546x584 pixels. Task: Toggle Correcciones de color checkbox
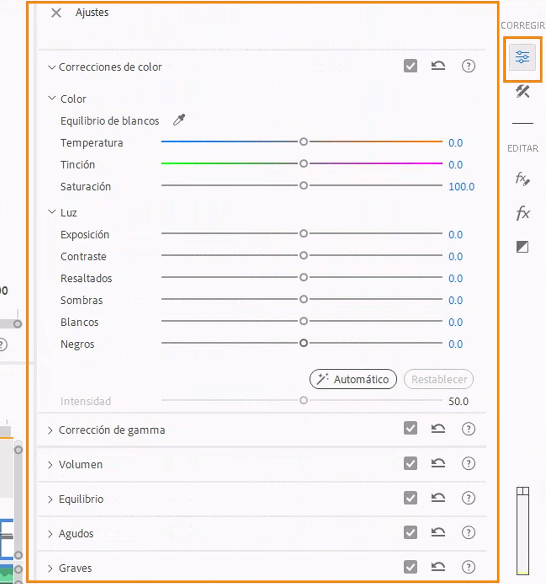[410, 66]
